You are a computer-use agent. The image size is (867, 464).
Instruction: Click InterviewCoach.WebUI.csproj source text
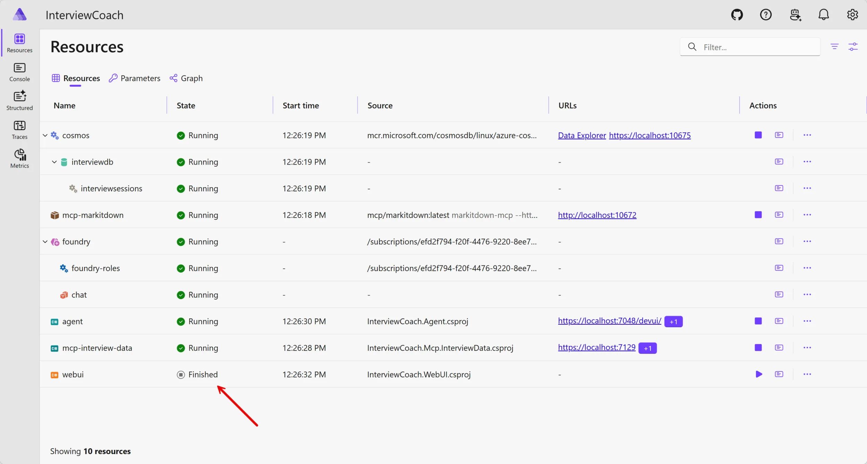(x=419, y=375)
